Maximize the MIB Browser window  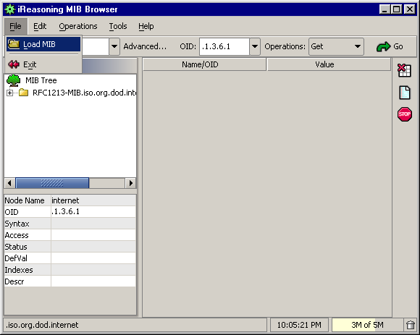pyautogui.click(x=396, y=9)
